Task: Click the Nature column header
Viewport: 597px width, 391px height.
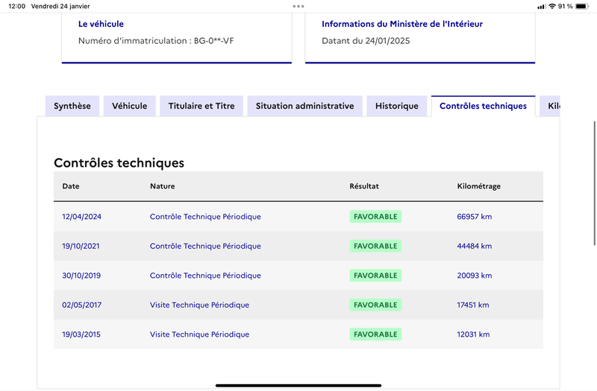Action: 162,186
